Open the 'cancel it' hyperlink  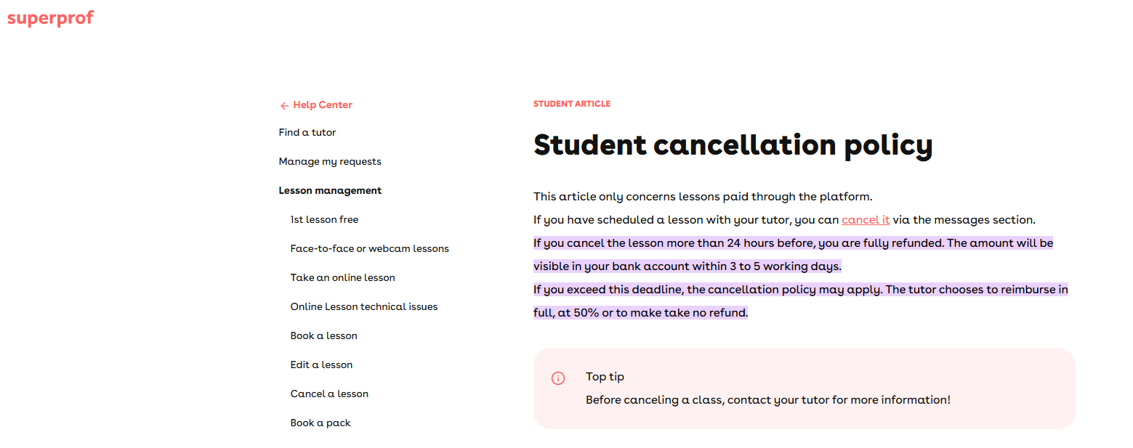[x=865, y=220]
